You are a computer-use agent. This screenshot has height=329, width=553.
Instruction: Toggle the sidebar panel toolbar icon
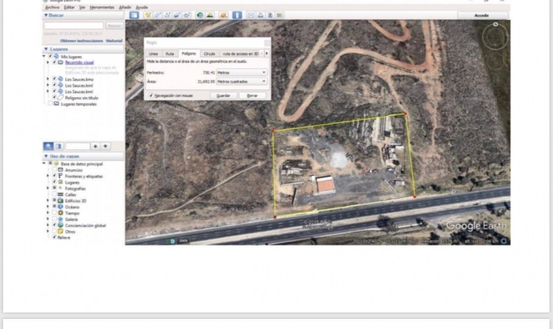click(x=134, y=15)
